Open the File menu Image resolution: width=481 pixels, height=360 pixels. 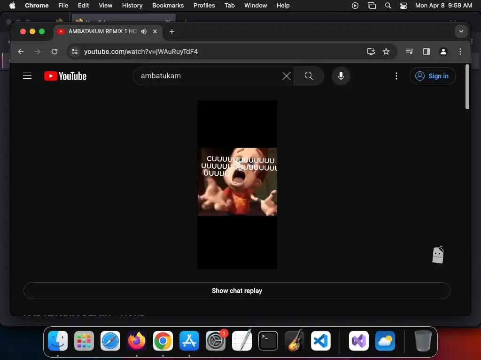[x=63, y=5]
